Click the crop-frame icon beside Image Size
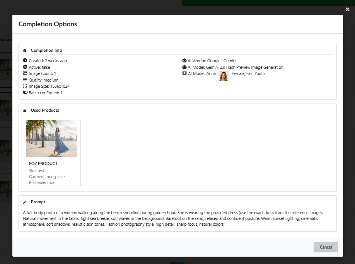Viewport: 355px width, 264px height. click(25, 86)
